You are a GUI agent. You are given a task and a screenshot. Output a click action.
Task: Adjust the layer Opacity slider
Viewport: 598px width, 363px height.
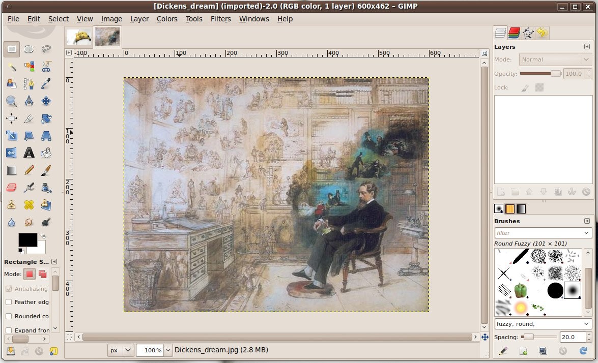(x=540, y=74)
